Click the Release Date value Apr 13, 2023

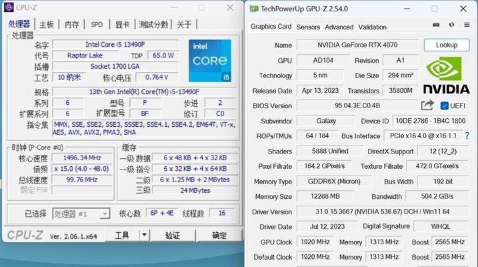[x=320, y=91]
